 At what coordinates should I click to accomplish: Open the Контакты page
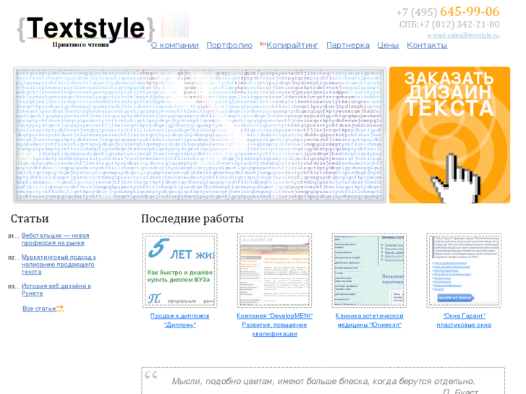coord(427,46)
